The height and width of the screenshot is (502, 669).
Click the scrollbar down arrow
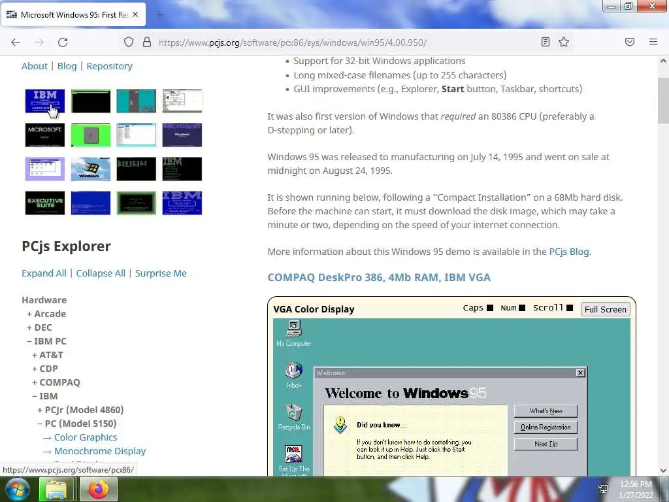pyautogui.click(x=663, y=471)
